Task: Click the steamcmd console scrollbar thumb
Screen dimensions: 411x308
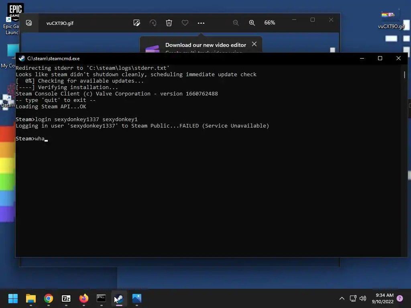Action: pos(405,75)
